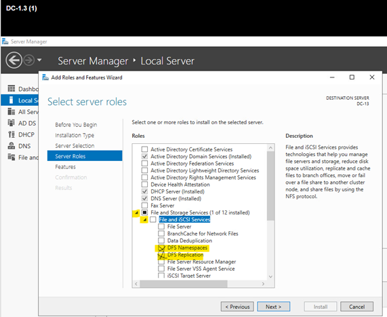
Task: Go to the Features wizard step
Action: pos(66,167)
